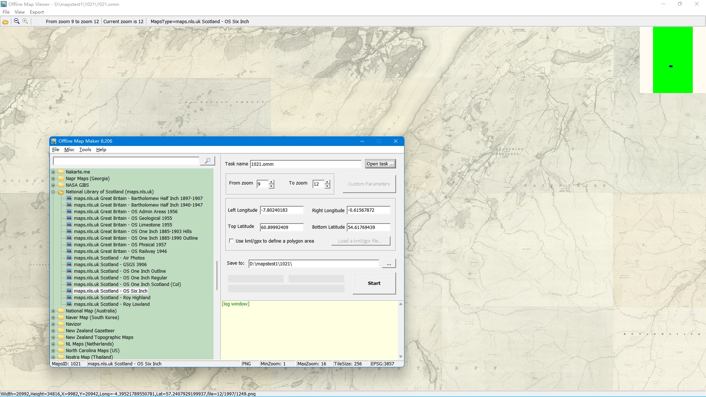Click the Bartholomew Half Inch 1897-1907 map icon
Screen dimensions: 706x397
tap(69, 198)
